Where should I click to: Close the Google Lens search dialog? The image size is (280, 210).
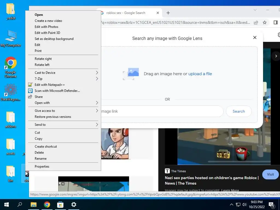(x=255, y=37)
